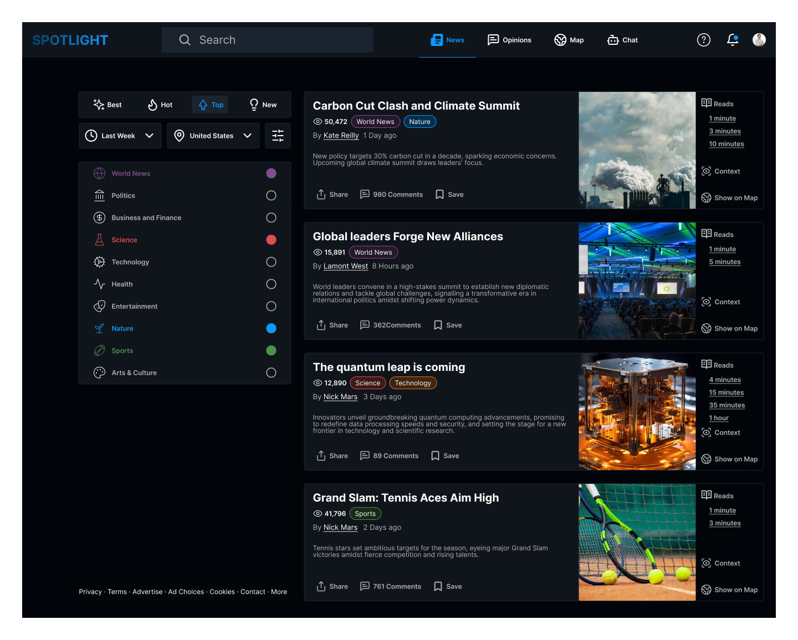The image size is (798, 640).
Task: Open author Kate Reilly's profile link
Action: [341, 136]
